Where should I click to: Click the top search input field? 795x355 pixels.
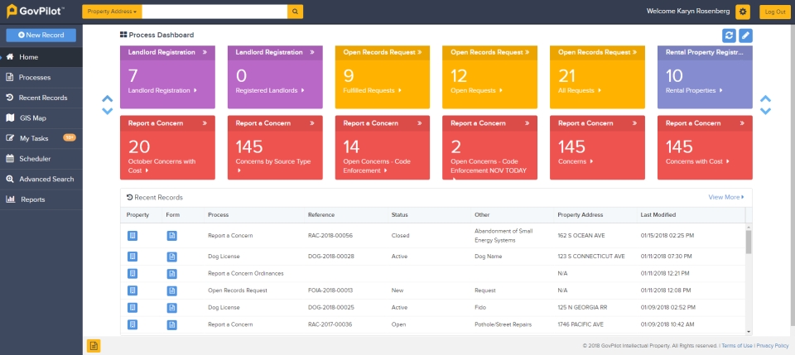(214, 12)
